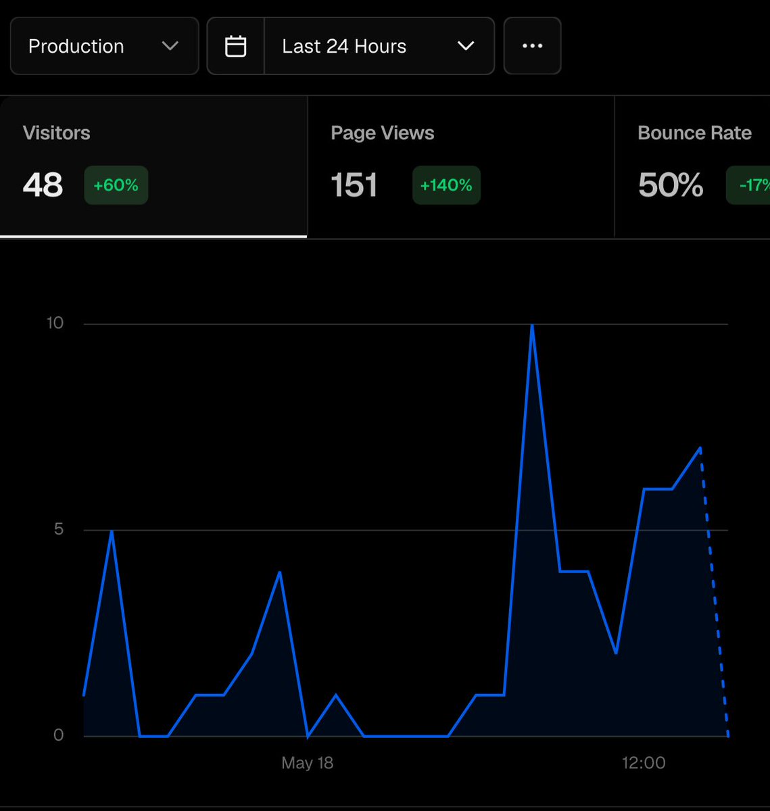Image resolution: width=770 pixels, height=811 pixels.
Task: Open the three-dot more options menu
Action: (533, 46)
